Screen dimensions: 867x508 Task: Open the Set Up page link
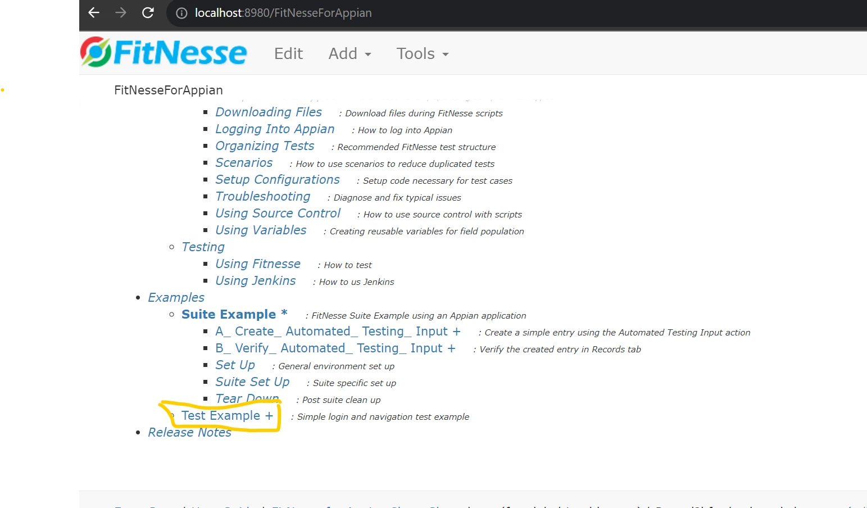(x=235, y=365)
